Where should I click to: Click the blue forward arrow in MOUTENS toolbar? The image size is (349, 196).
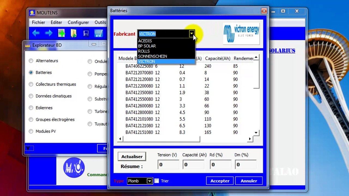click(x=49, y=33)
